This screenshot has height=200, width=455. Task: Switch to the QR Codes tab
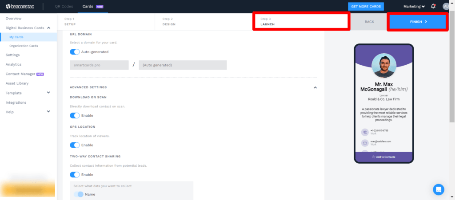pos(64,6)
